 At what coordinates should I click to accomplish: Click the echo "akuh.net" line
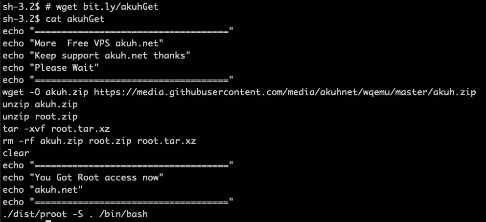pos(43,189)
